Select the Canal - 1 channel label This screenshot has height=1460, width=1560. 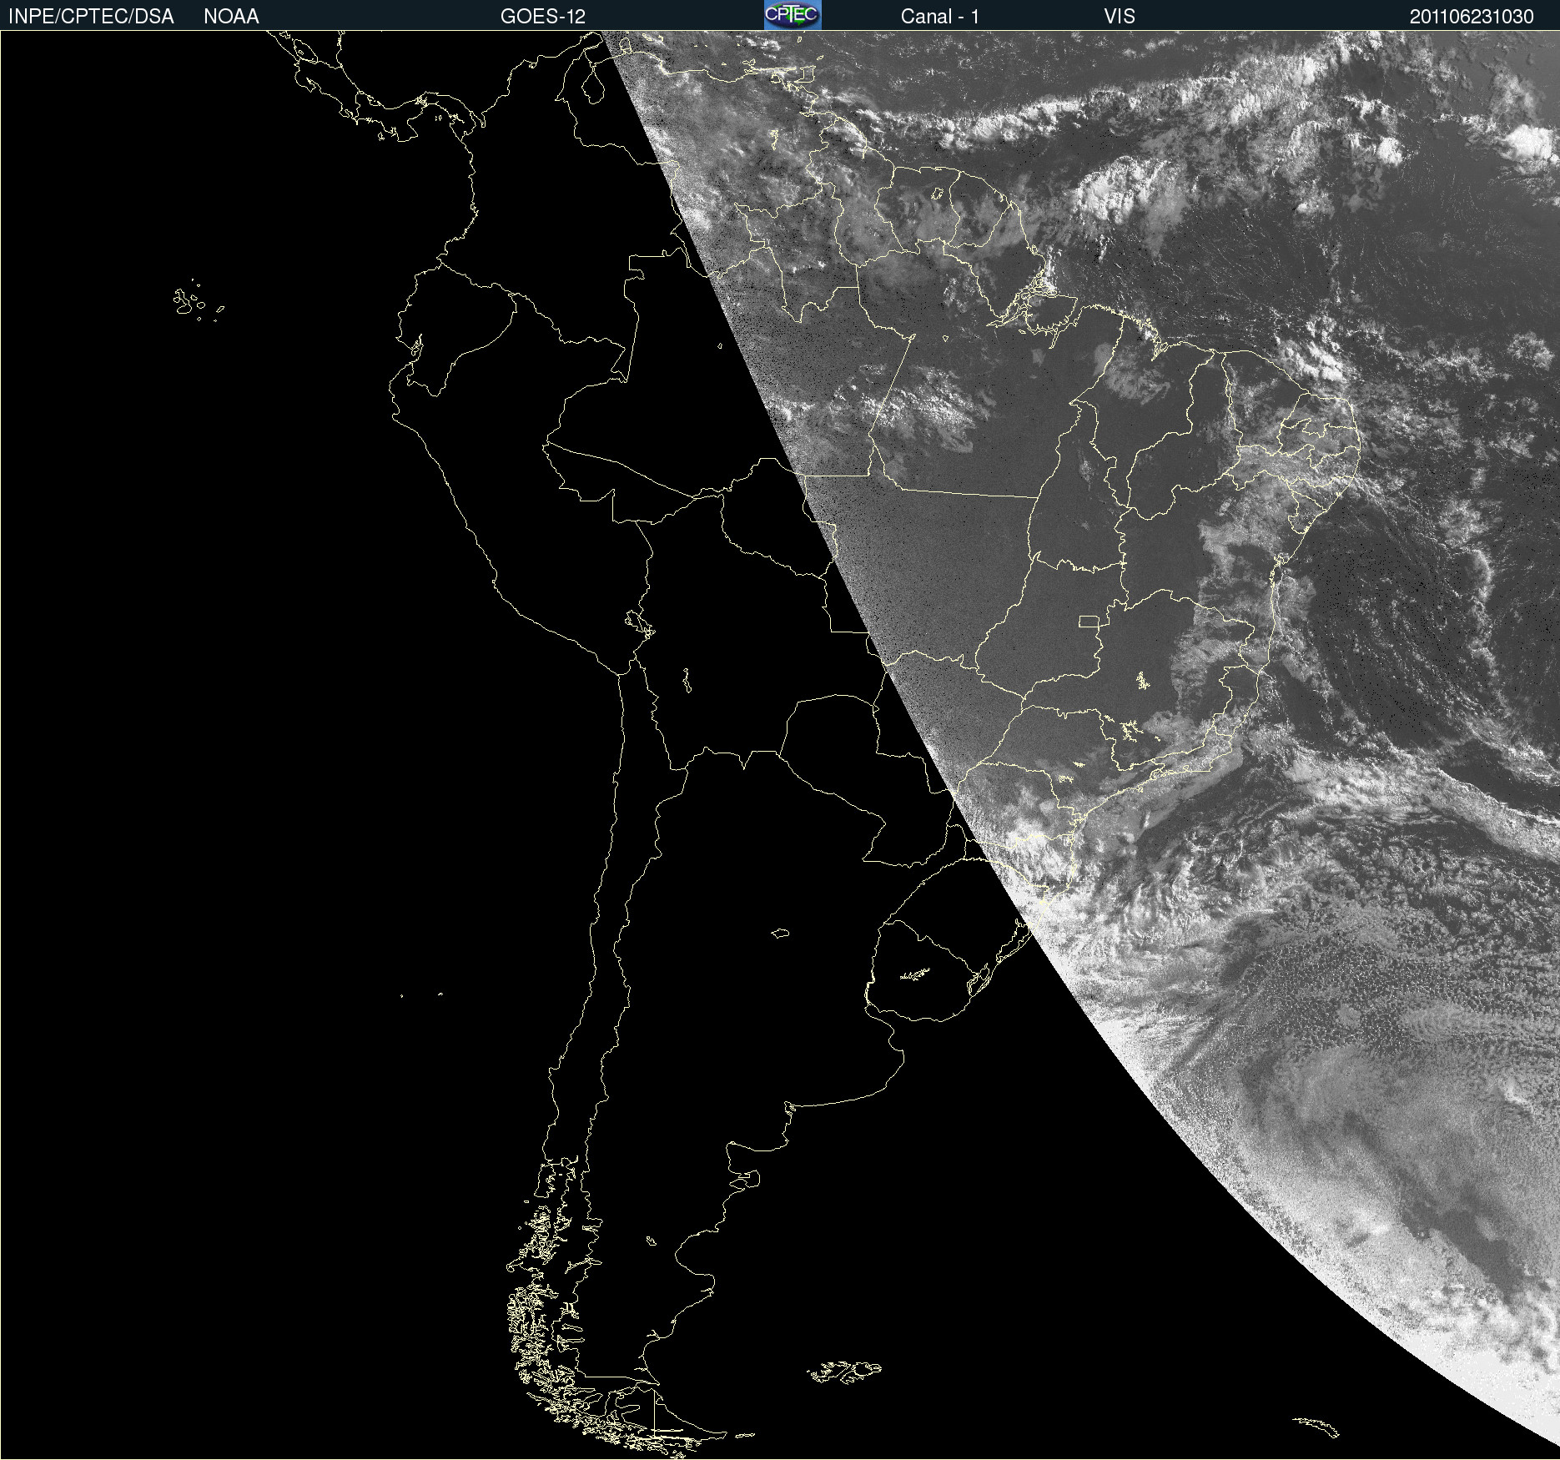940,17
